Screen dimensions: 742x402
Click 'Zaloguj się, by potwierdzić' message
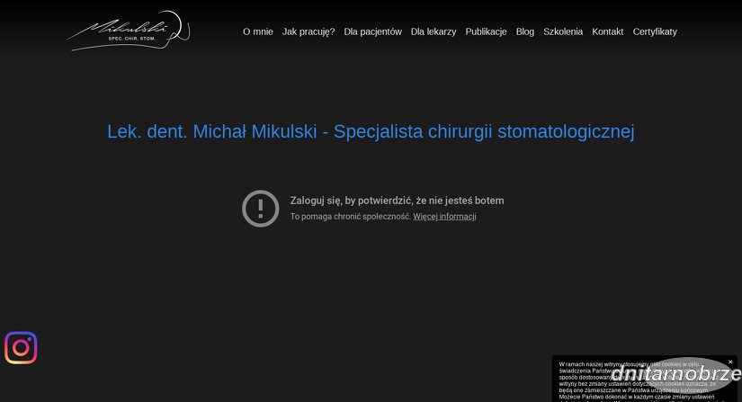(397, 201)
